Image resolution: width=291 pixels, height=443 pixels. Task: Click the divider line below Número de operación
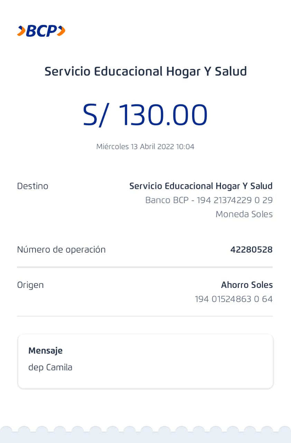pyautogui.click(x=145, y=267)
